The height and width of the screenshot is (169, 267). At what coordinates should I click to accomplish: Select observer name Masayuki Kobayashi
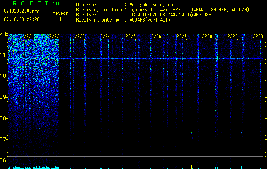[x=152, y=5]
